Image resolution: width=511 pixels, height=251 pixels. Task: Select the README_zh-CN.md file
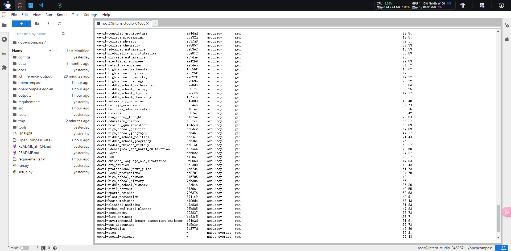[51, 146]
